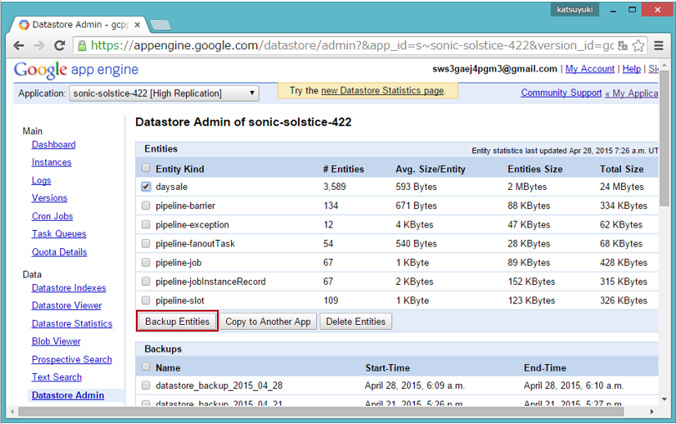The height and width of the screenshot is (424, 676).
Task: Check the datastore_backup_2015_04_28 checkbox
Action: [x=146, y=386]
